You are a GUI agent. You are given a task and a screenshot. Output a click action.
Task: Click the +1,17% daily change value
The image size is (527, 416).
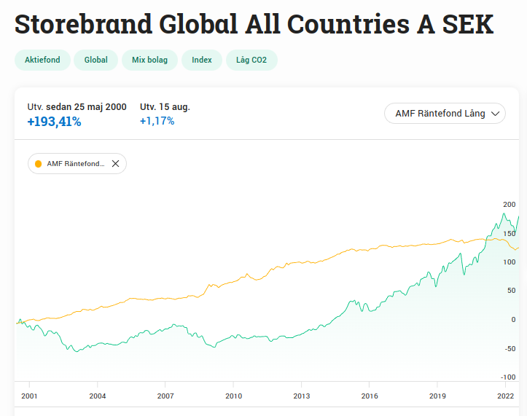coord(157,121)
